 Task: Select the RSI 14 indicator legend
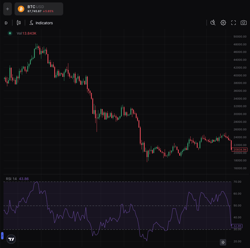coord(11,179)
